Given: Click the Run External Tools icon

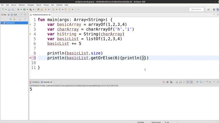Looking at the screenshot, I should (x=30, y=10).
